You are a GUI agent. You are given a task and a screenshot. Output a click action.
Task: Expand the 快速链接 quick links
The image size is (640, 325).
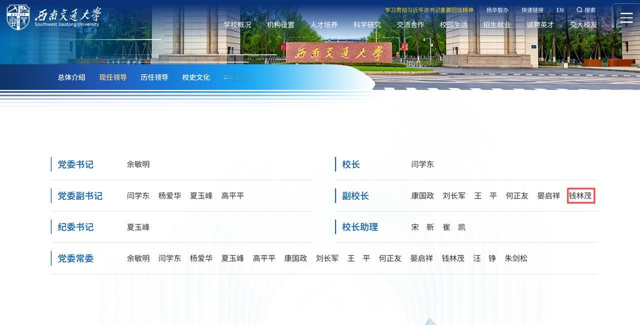532,10
